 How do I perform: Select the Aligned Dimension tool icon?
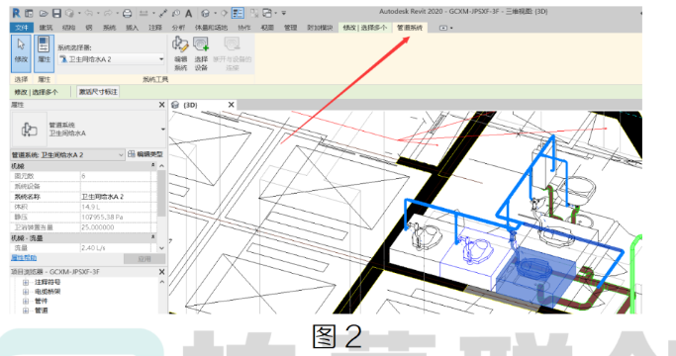(x=163, y=14)
